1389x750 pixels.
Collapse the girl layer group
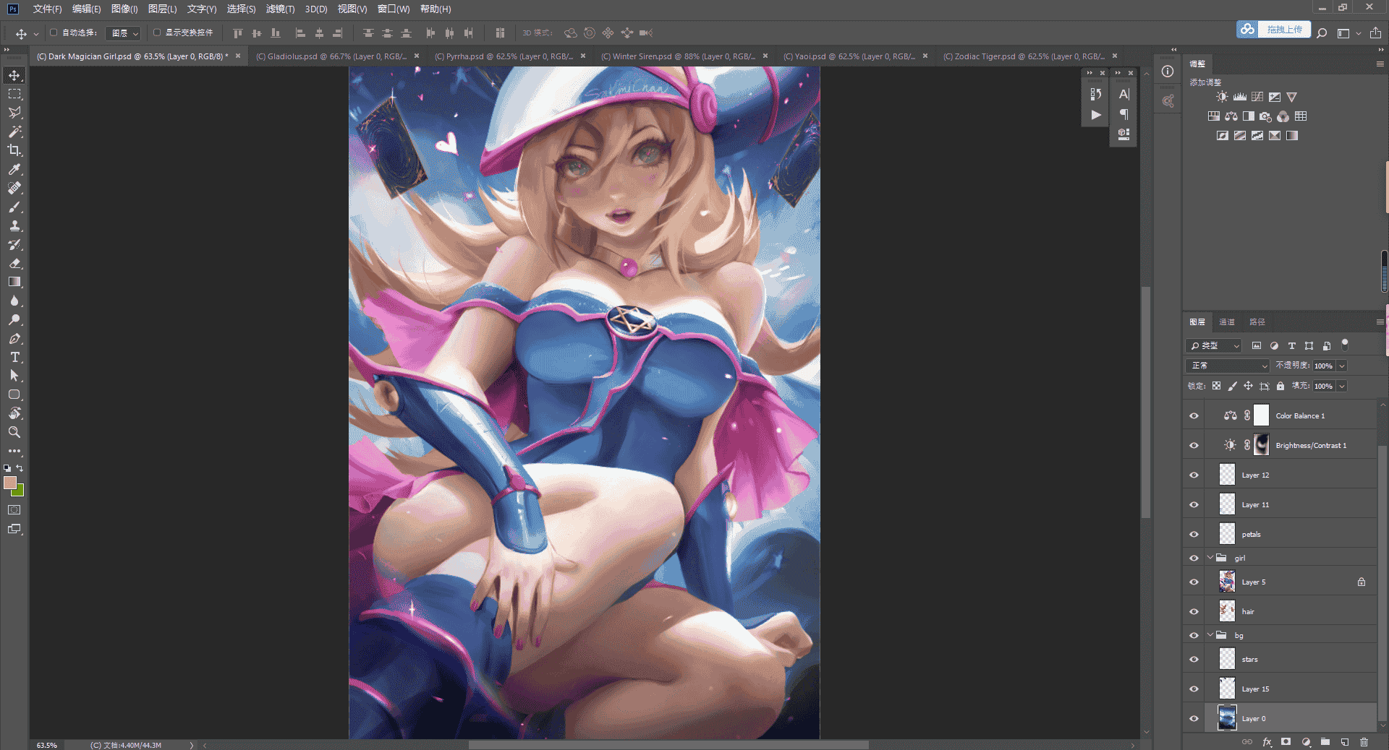click(1210, 558)
